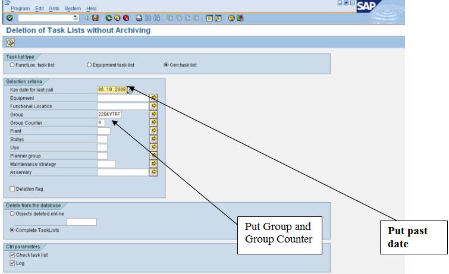Click the input field under Objects deleted online
The image size is (449, 274).
(81, 222)
